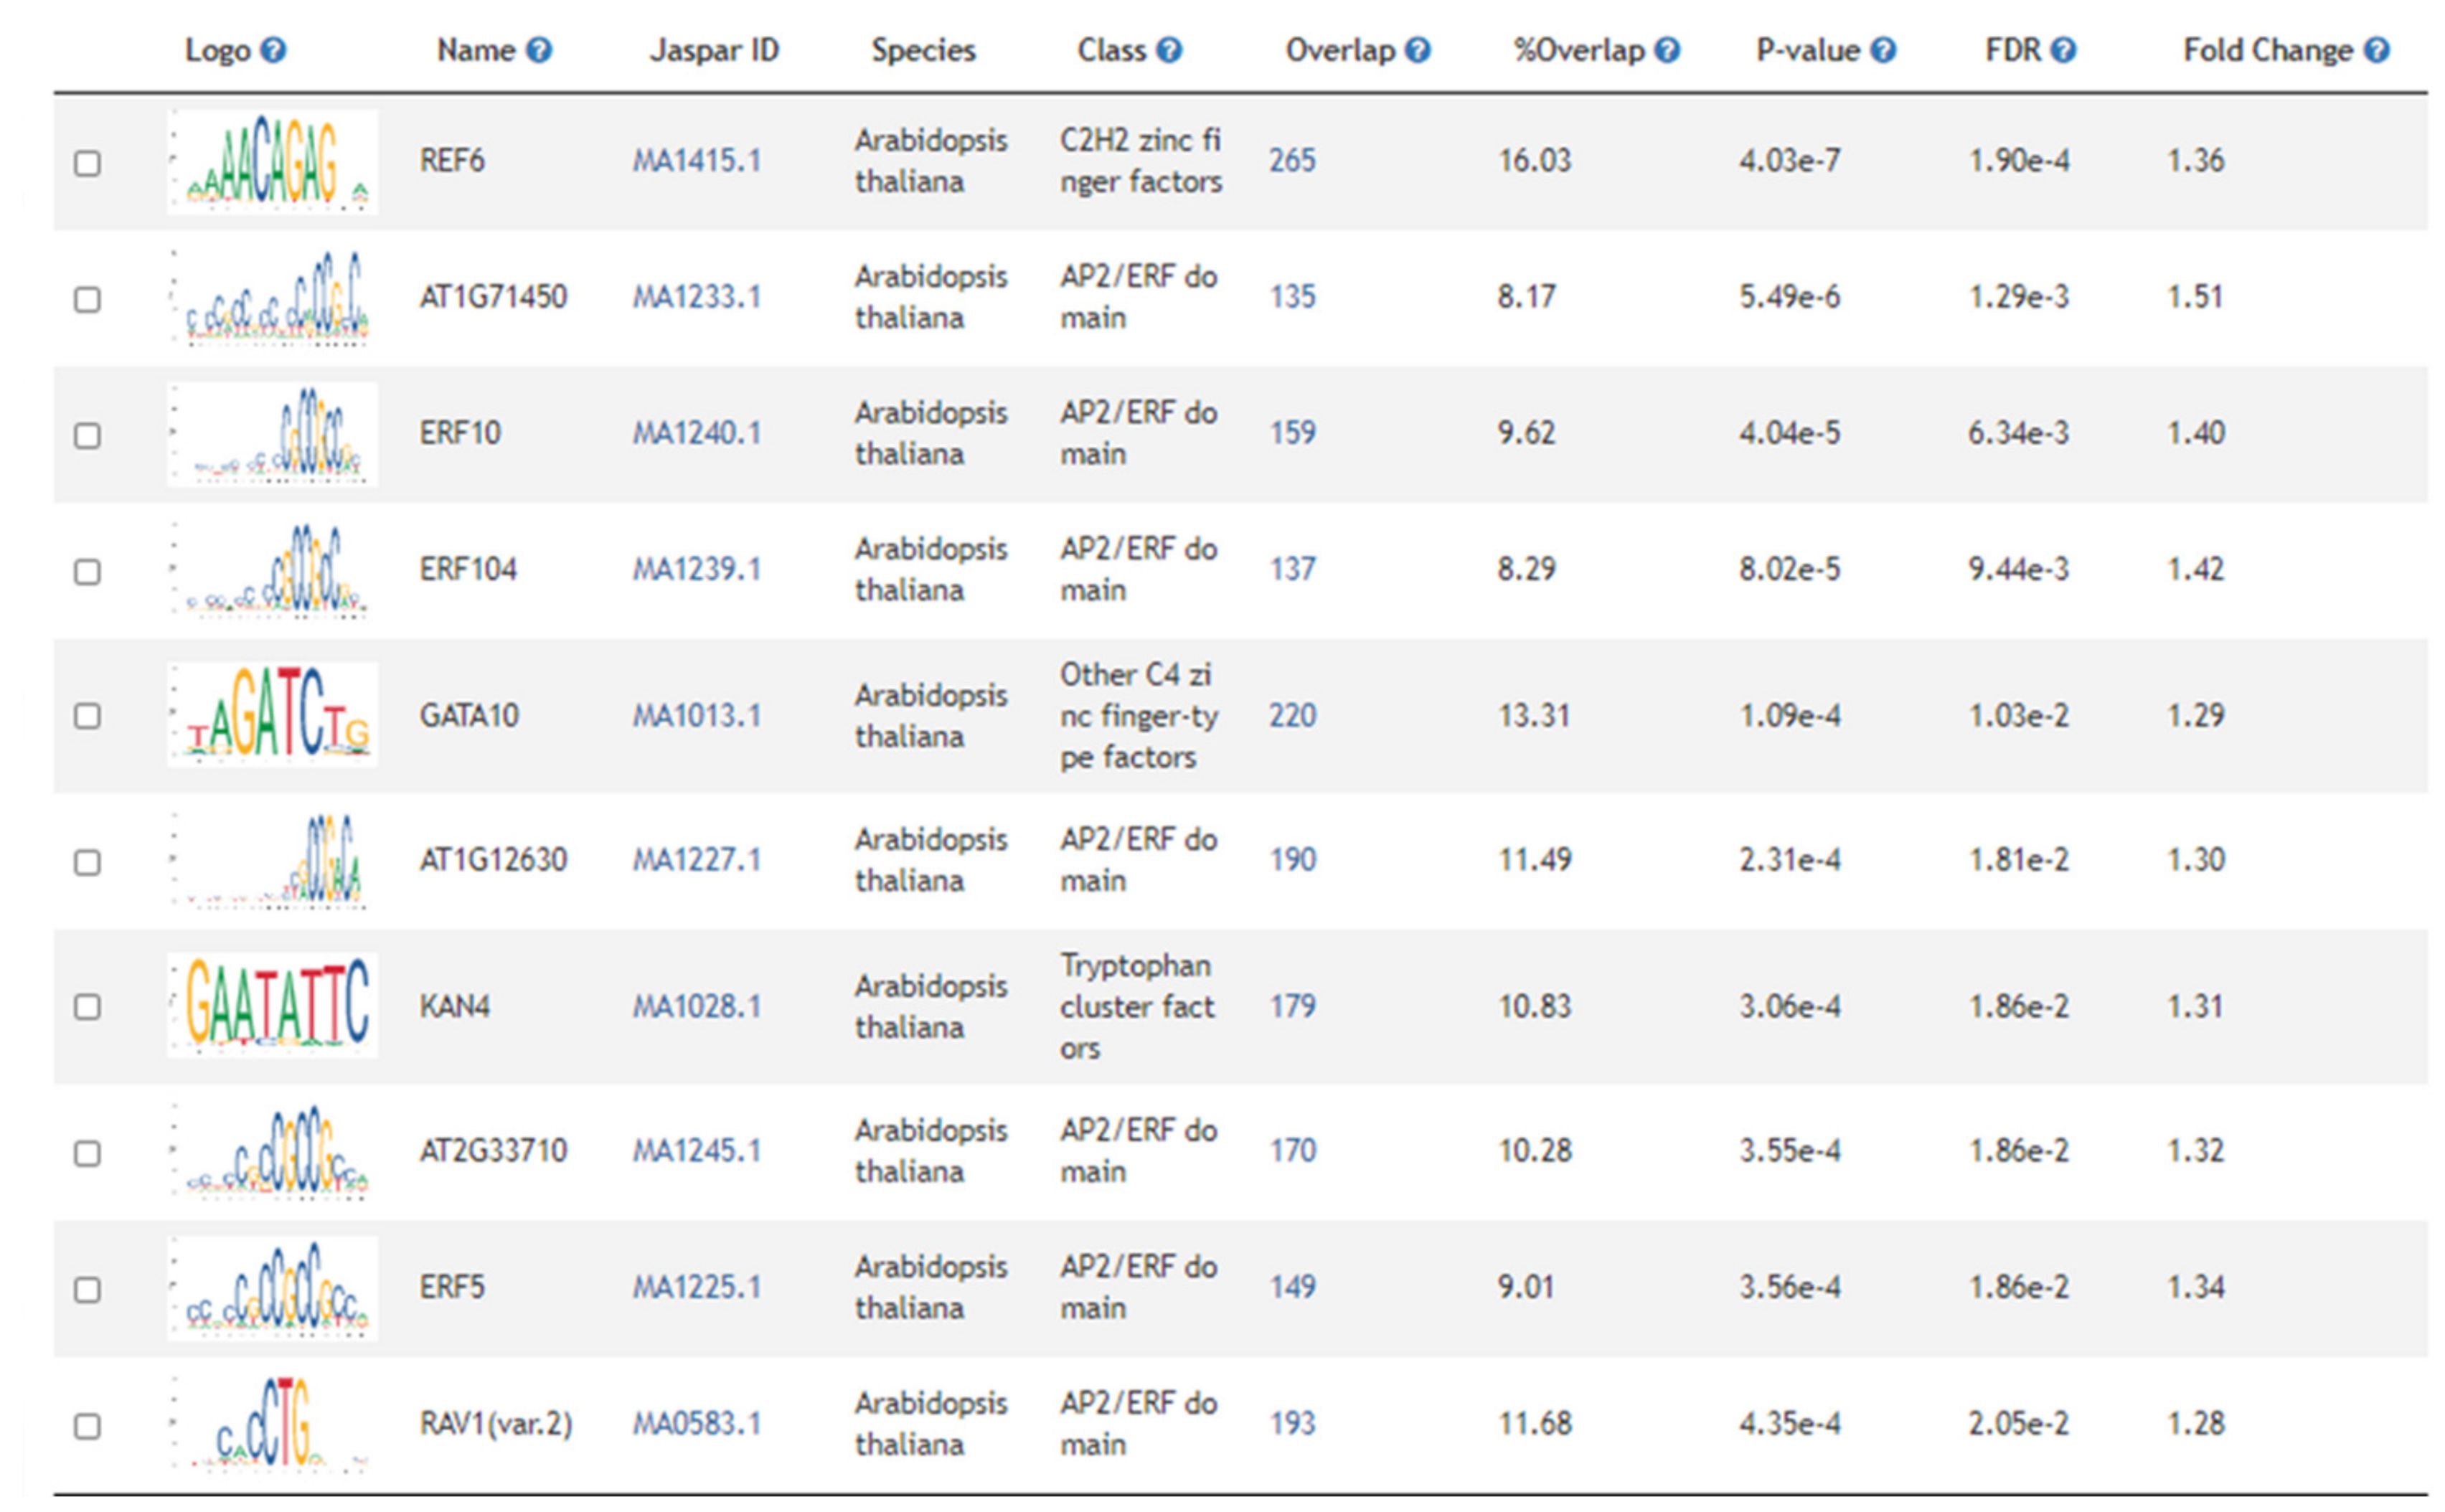The width and height of the screenshot is (2445, 1512).
Task: Open Jaspar ID link MA1415.1
Action: pos(697,160)
